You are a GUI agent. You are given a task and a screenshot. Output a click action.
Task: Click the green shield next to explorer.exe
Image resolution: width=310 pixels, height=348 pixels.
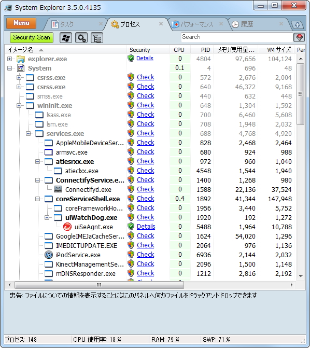coord(131,59)
